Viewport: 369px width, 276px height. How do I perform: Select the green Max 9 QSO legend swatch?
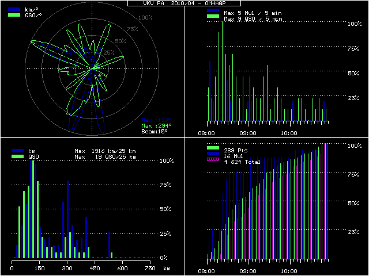click(x=213, y=18)
